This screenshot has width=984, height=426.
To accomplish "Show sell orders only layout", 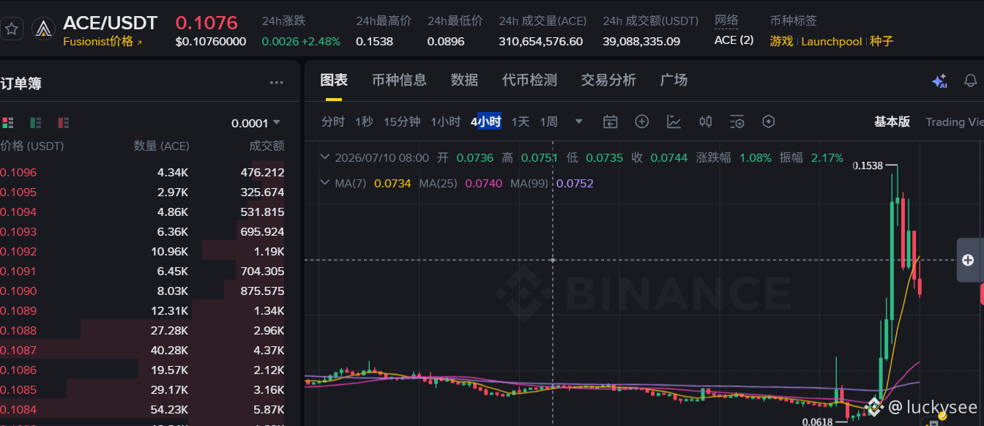I will pos(64,122).
